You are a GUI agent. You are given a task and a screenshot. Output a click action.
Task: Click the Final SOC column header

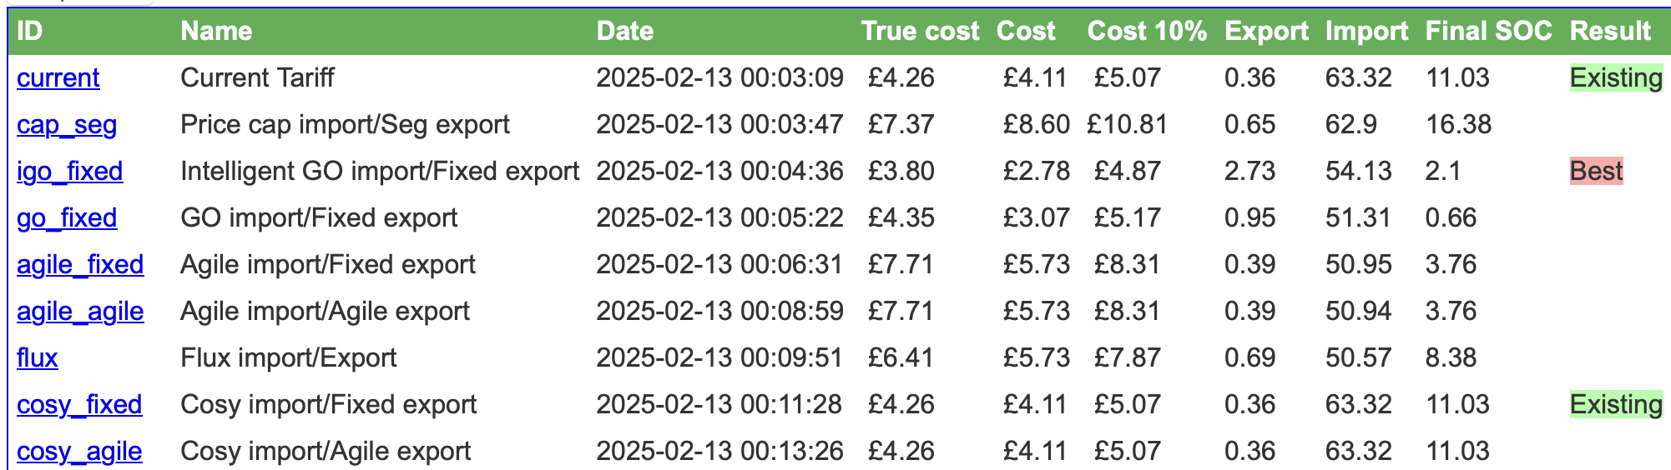[x=1488, y=31]
